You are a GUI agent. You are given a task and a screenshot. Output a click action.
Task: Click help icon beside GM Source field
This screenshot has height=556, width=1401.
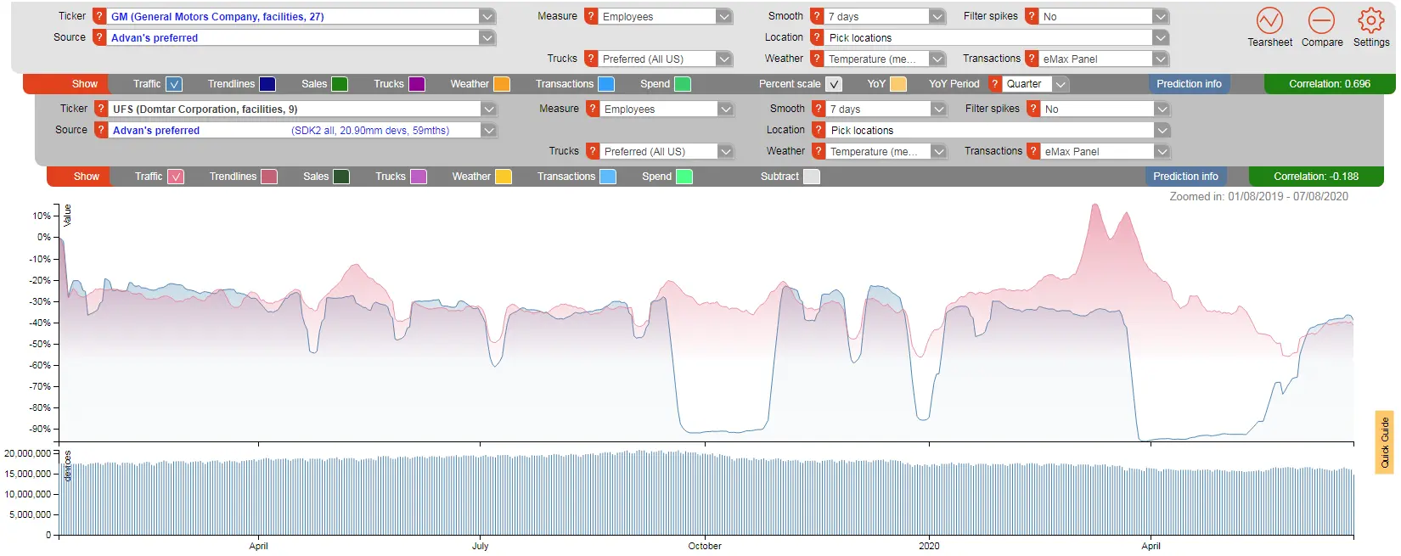point(99,37)
